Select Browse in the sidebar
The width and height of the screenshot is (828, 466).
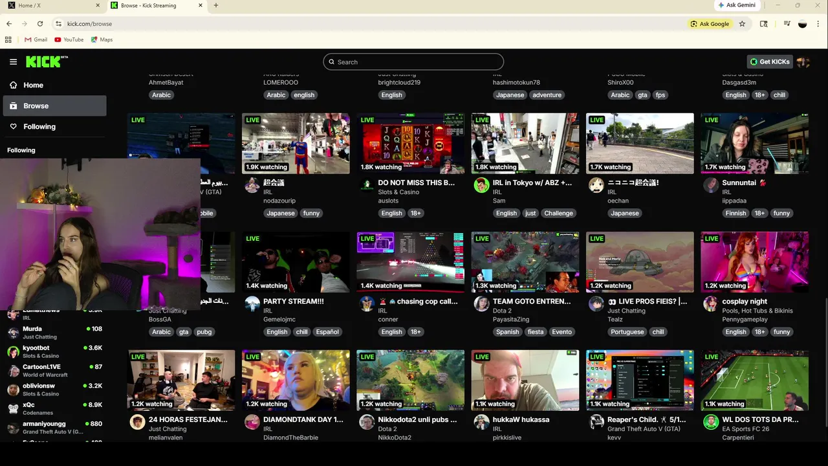tap(54, 105)
